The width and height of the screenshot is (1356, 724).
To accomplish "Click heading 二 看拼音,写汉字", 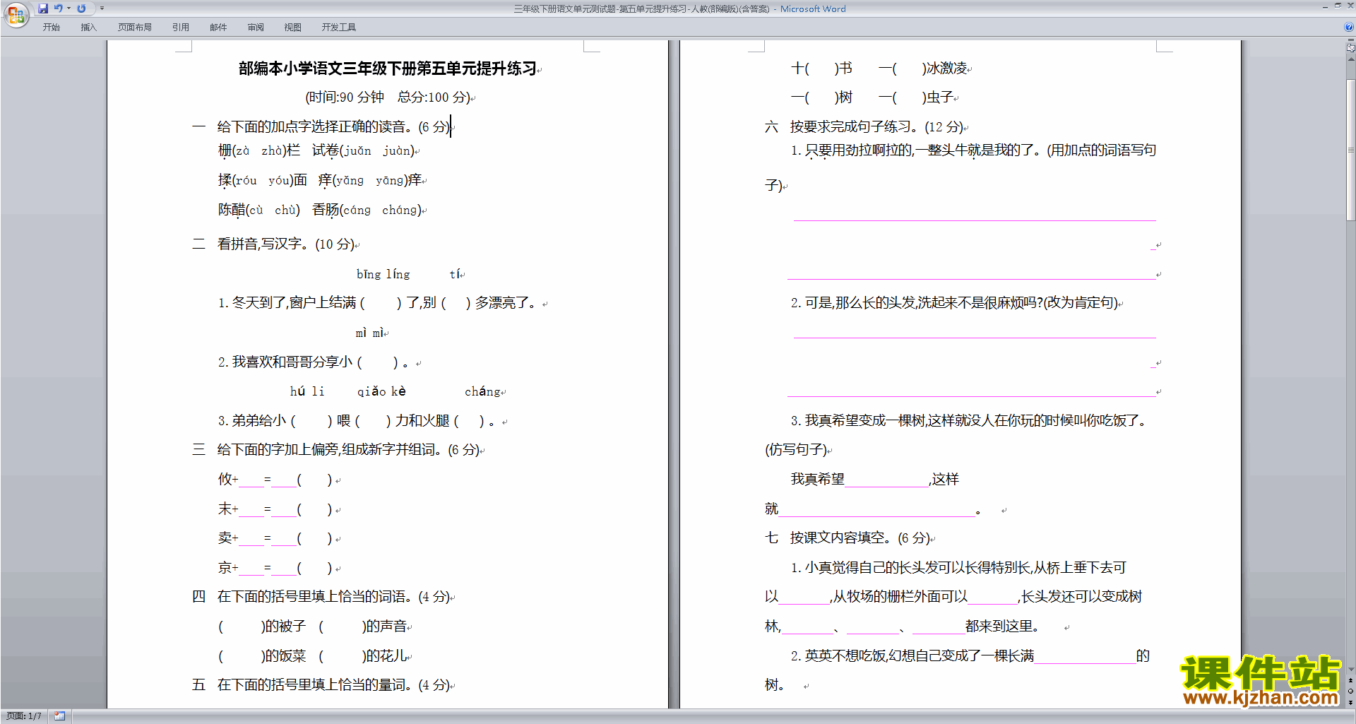I will pyautogui.click(x=273, y=244).
